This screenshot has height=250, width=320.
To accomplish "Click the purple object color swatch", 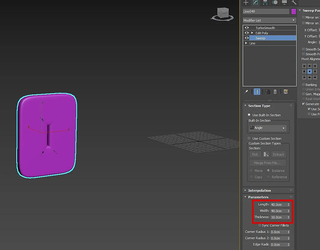I will (x=294, y=11).
